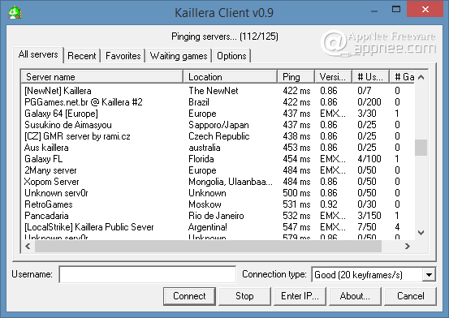Open the Recent tab
The width and height of the screenshot is (449, 318).
click(x=82, y=56)
